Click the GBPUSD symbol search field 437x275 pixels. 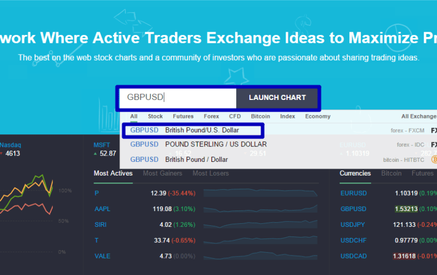tap(178, 98)
